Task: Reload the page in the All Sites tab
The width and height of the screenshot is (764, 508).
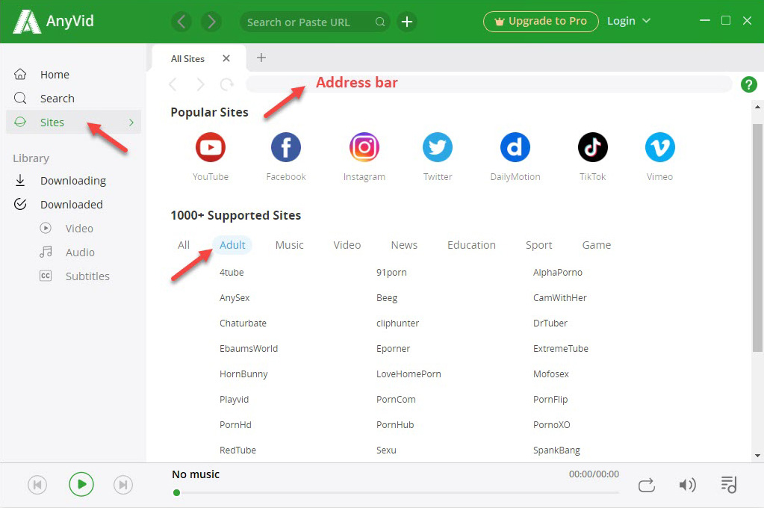Action: [x=227, y=84]
